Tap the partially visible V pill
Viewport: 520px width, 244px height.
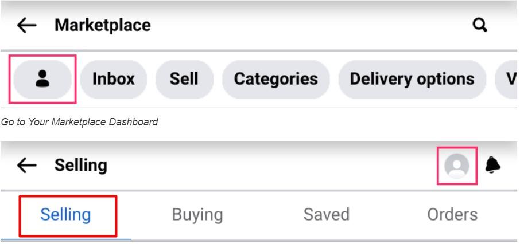pos(506,79)
